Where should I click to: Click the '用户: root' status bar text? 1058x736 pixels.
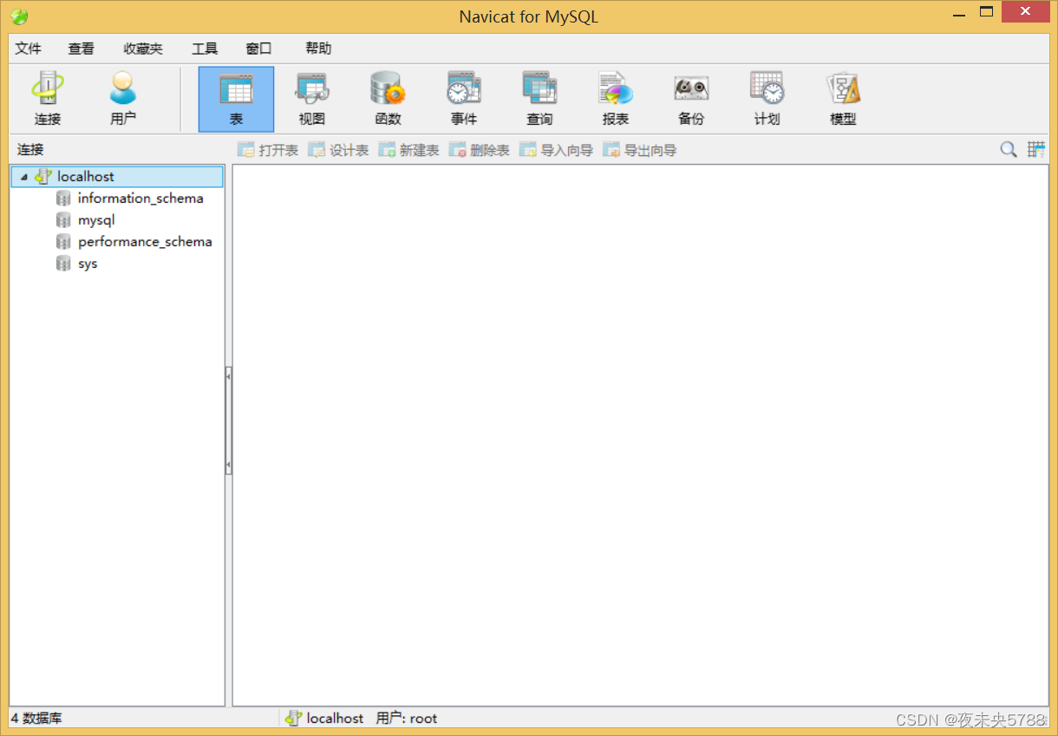pos(407,718)
